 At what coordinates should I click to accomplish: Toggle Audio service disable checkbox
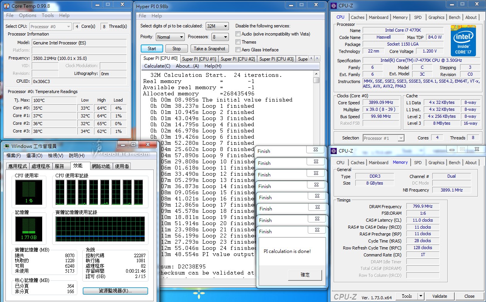[x=238, y=34]
